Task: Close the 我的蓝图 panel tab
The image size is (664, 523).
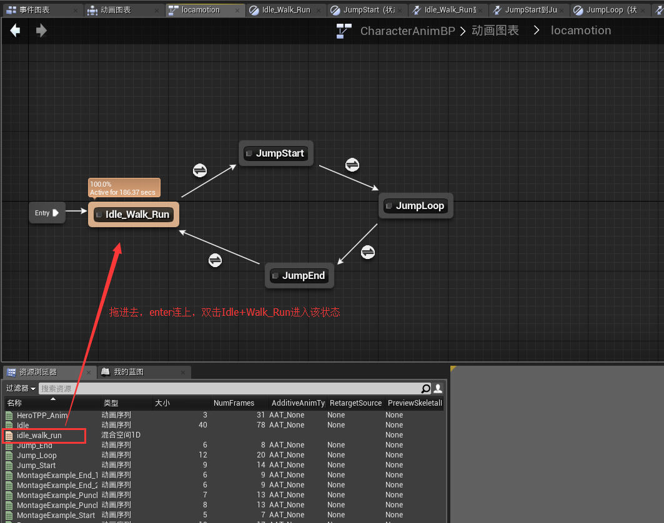Action: click(183, 373)
